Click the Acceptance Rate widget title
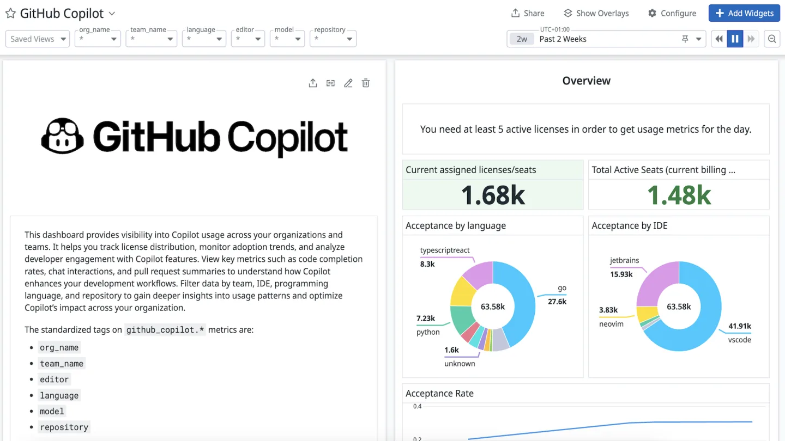 coord(439,393)
